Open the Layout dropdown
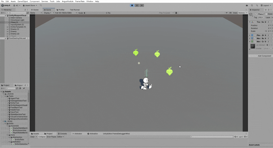The height and width of the screenshot is (148, 273). [266, 5]
